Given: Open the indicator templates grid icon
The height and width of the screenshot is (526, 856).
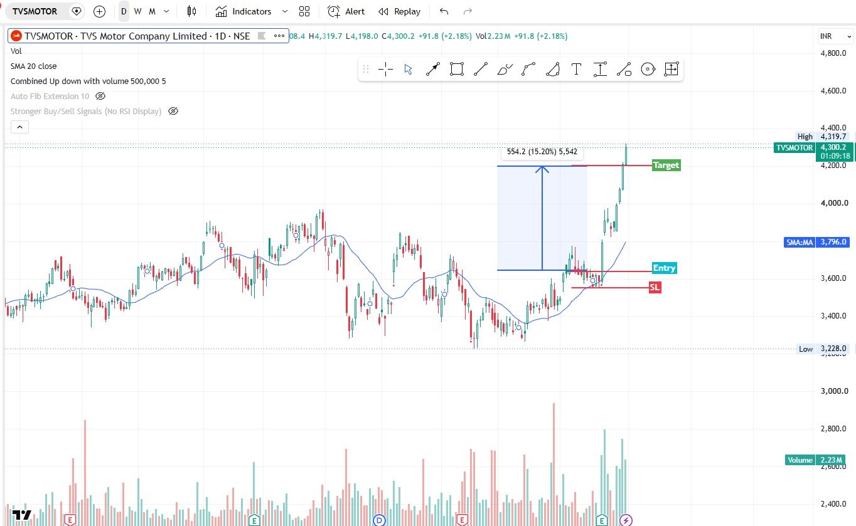Looking at the screenshot, I should [304, 11].
